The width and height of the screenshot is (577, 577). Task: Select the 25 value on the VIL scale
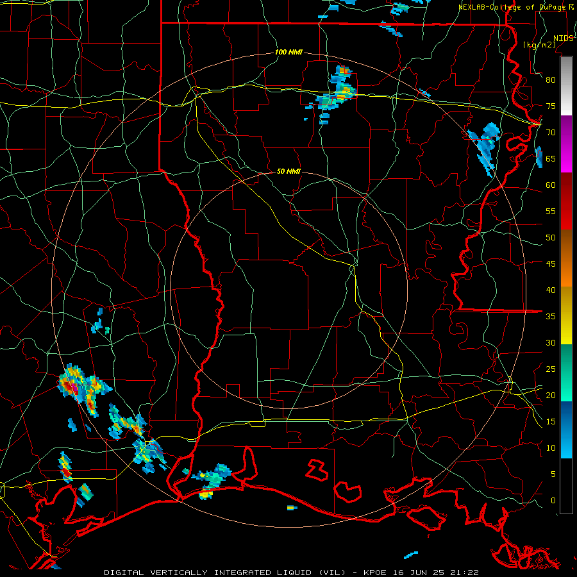(551, 369)
